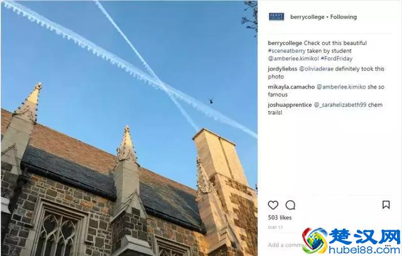Open jordyliebss commenter profile

pos(283,69)
